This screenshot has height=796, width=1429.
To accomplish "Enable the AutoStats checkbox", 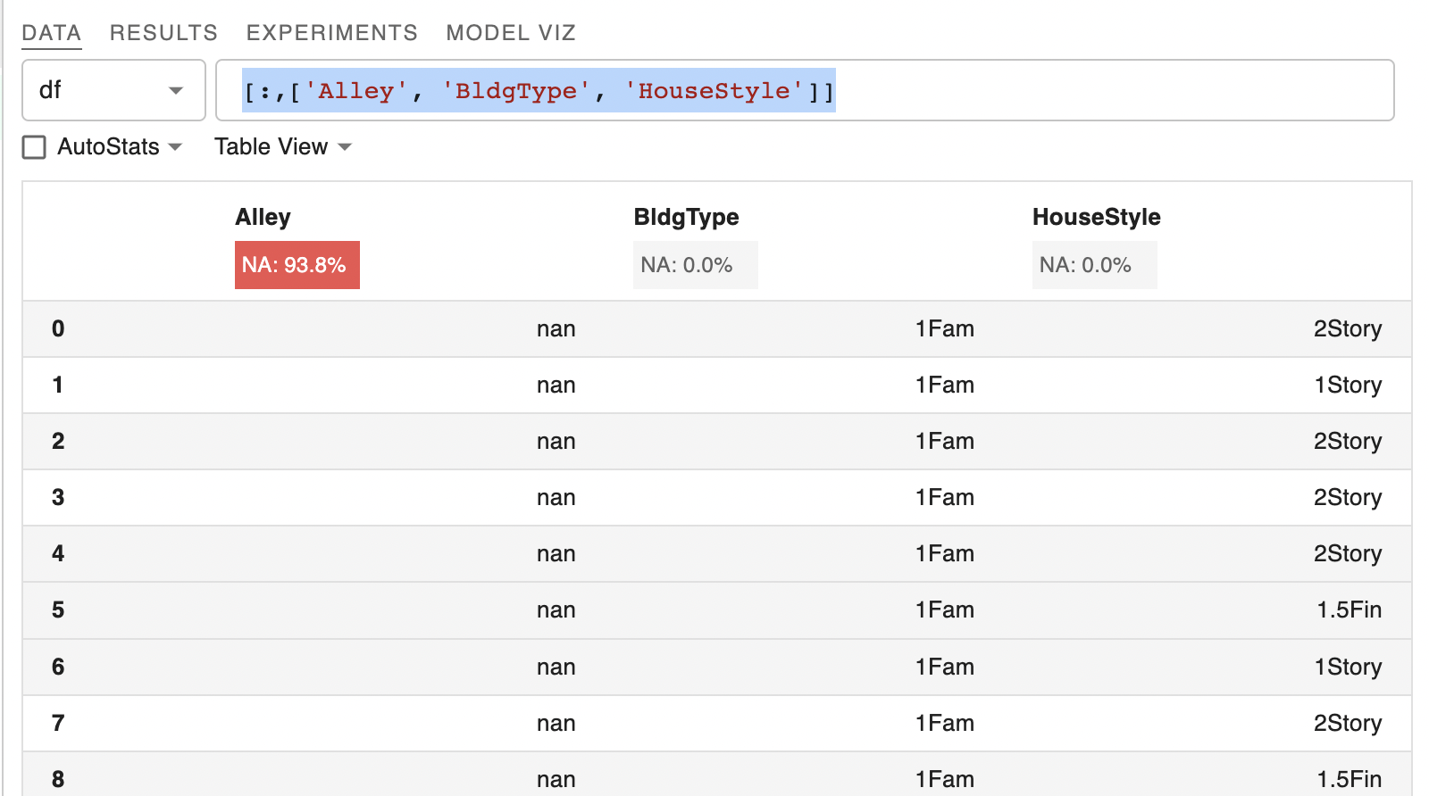I will [35, 147].
